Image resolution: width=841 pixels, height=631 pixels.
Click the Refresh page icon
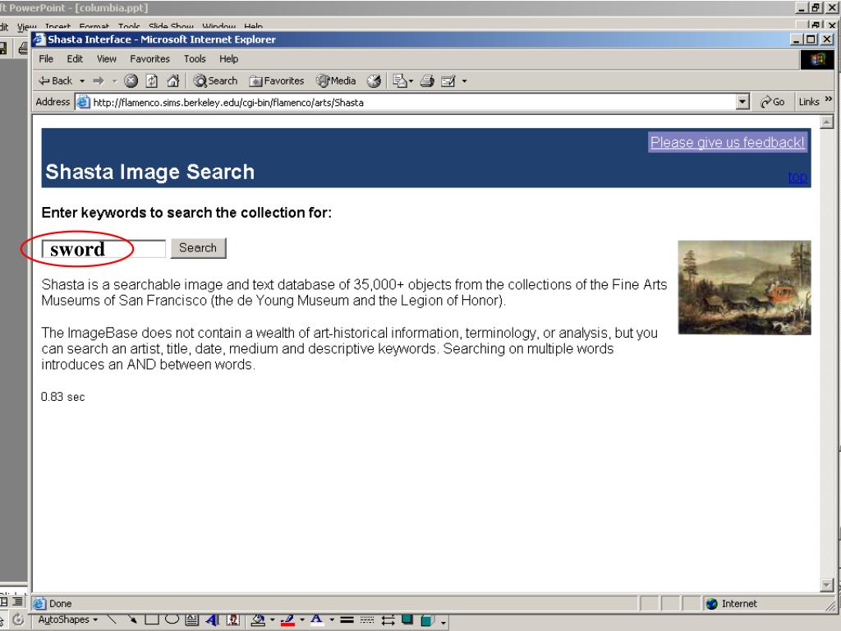pos(152,81)
